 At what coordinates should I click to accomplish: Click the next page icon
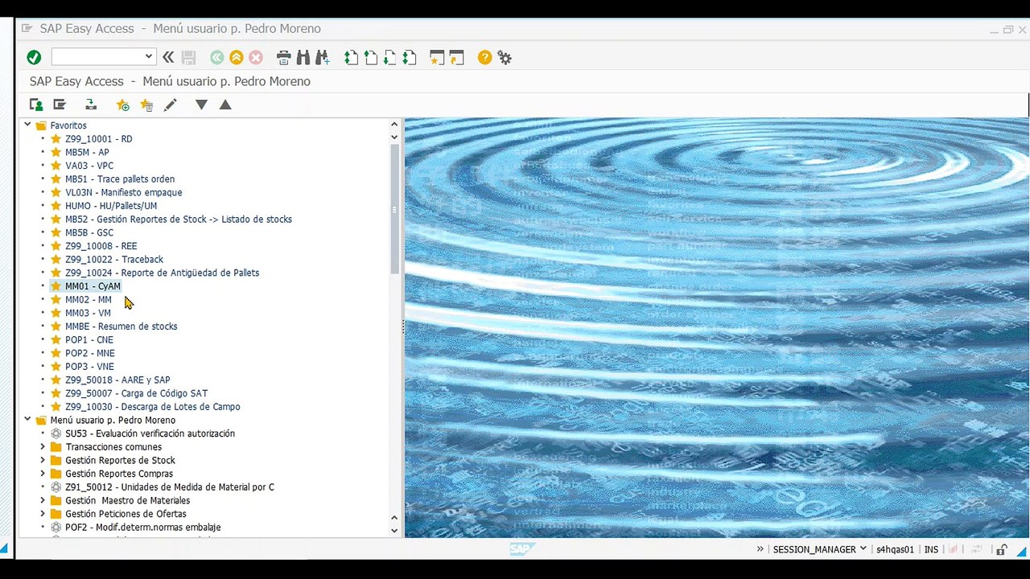click(389, 57)
